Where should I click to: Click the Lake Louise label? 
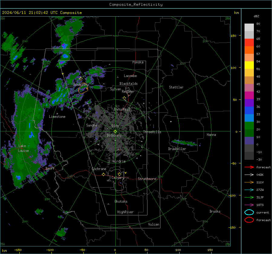click(23, 148)
